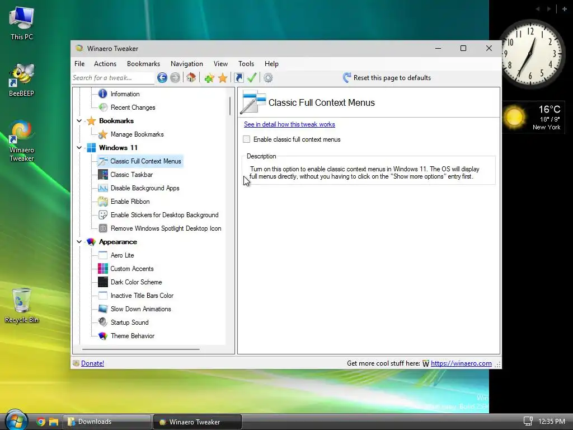Open the Actions menu
Screen dimensions: 573x430
point(105,64)
